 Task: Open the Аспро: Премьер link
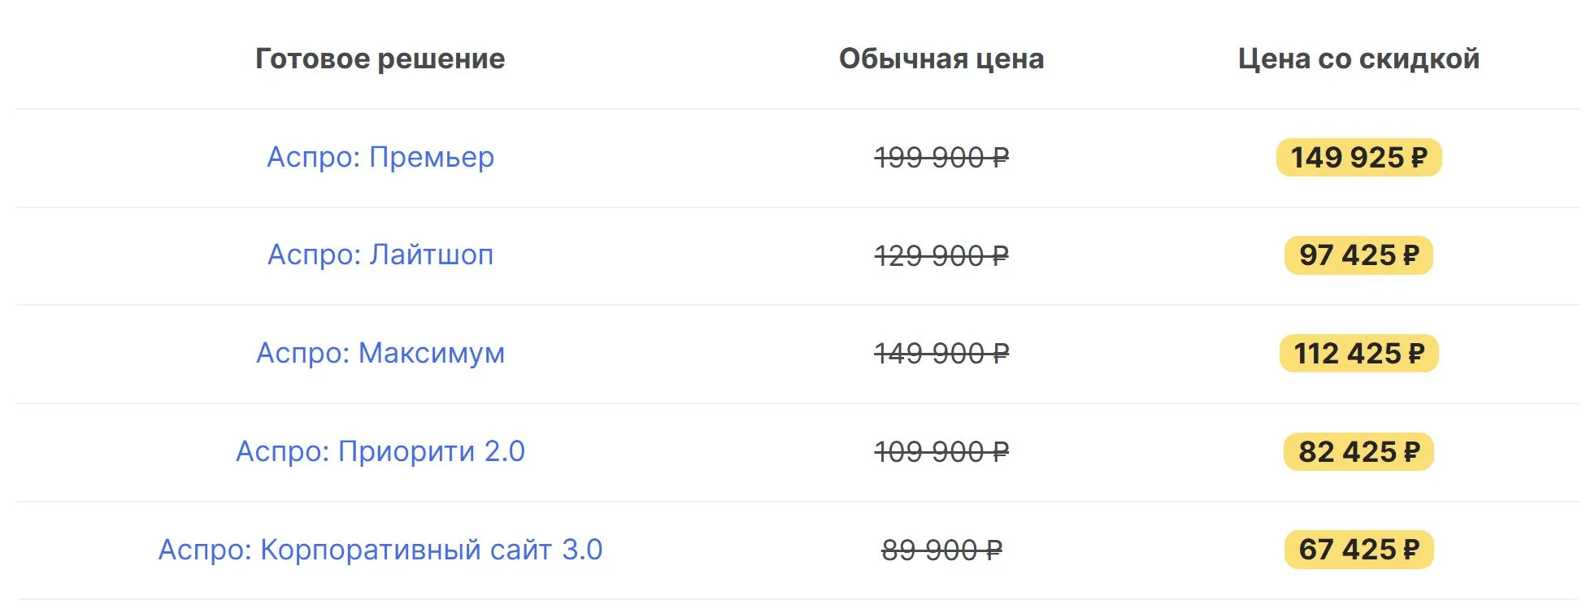point(380,157)
